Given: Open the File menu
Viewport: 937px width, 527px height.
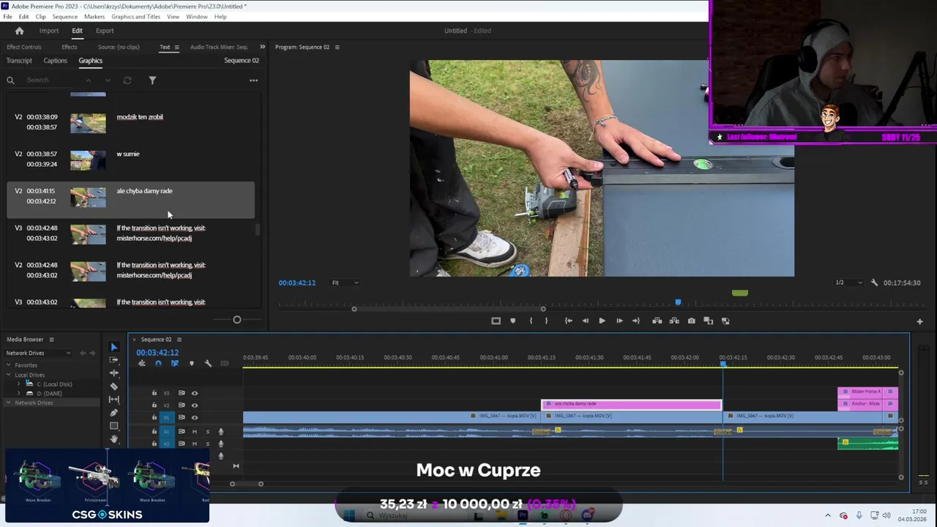Looking at the screenshot, I should coord(7,16).
